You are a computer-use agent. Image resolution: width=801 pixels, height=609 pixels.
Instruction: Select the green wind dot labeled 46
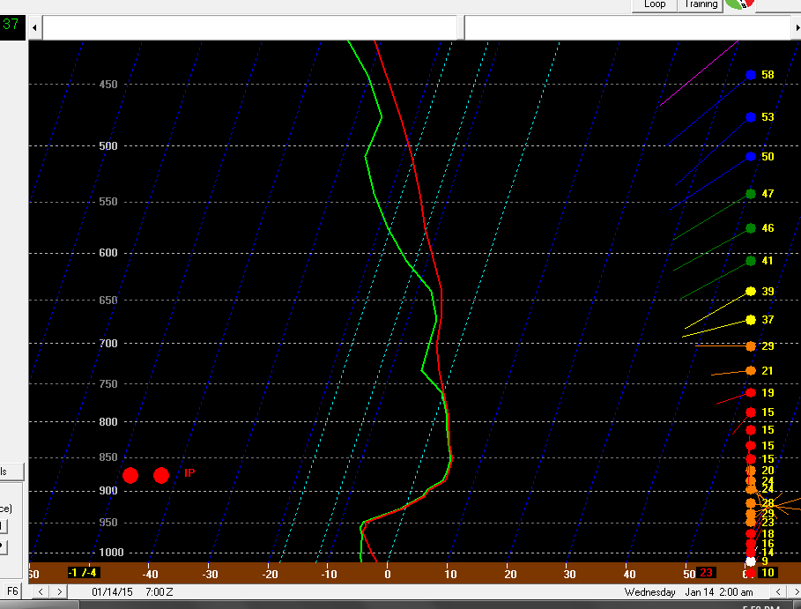[x=751, y=228]
